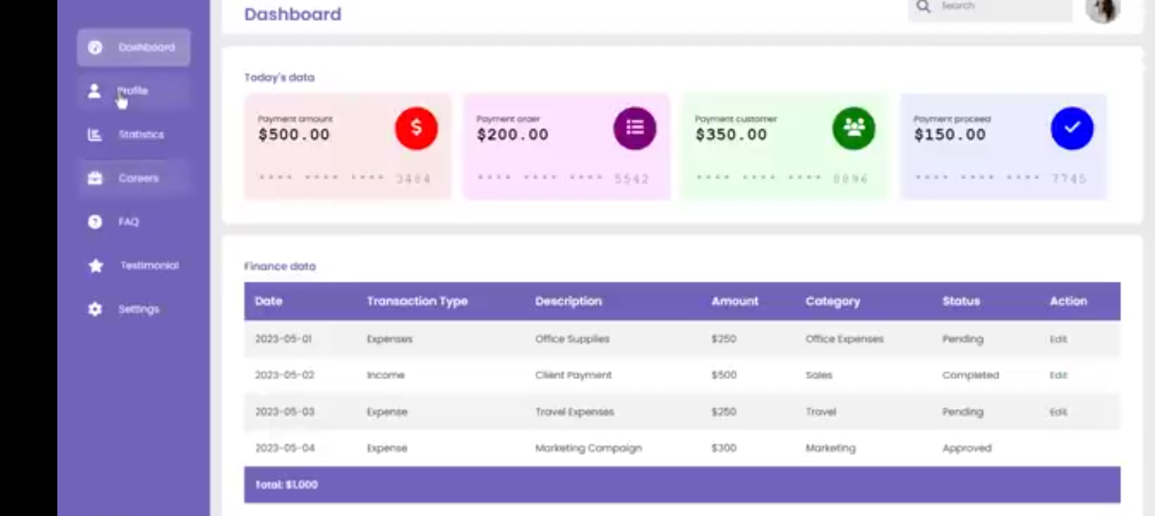Edit the Client Payment transaction row
This screenshot has width=1155, height=516.
[1058, 375]
